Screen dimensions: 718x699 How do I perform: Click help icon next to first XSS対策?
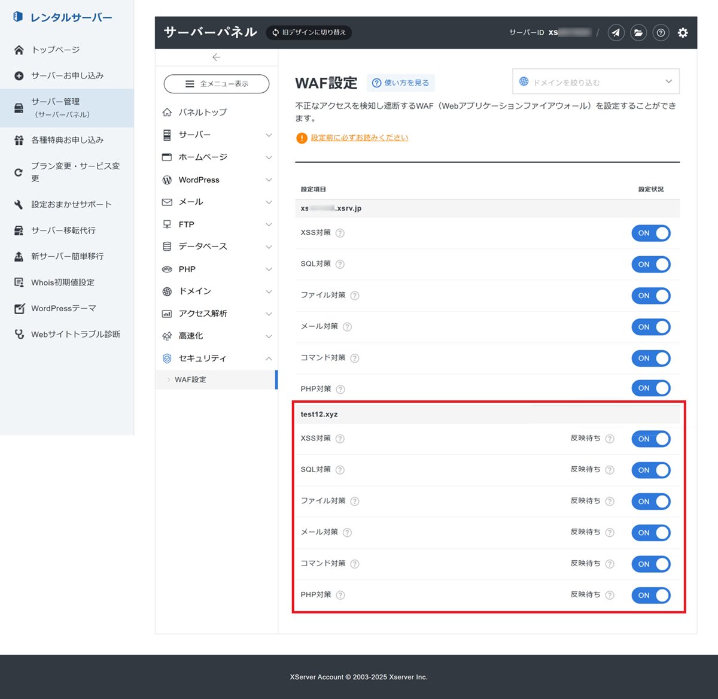click(x=340, y=233)
